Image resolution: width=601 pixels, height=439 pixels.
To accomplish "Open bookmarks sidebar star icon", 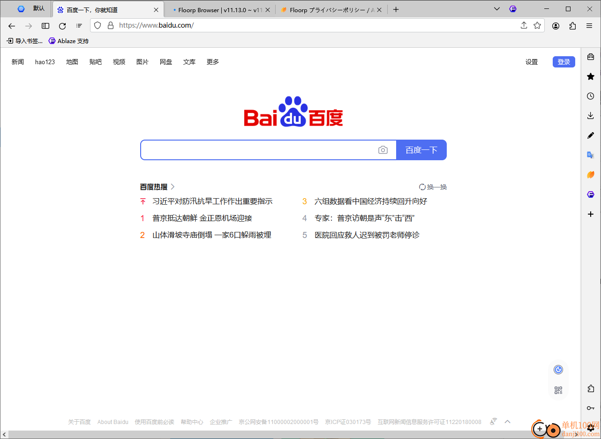I will click(591, 76).
